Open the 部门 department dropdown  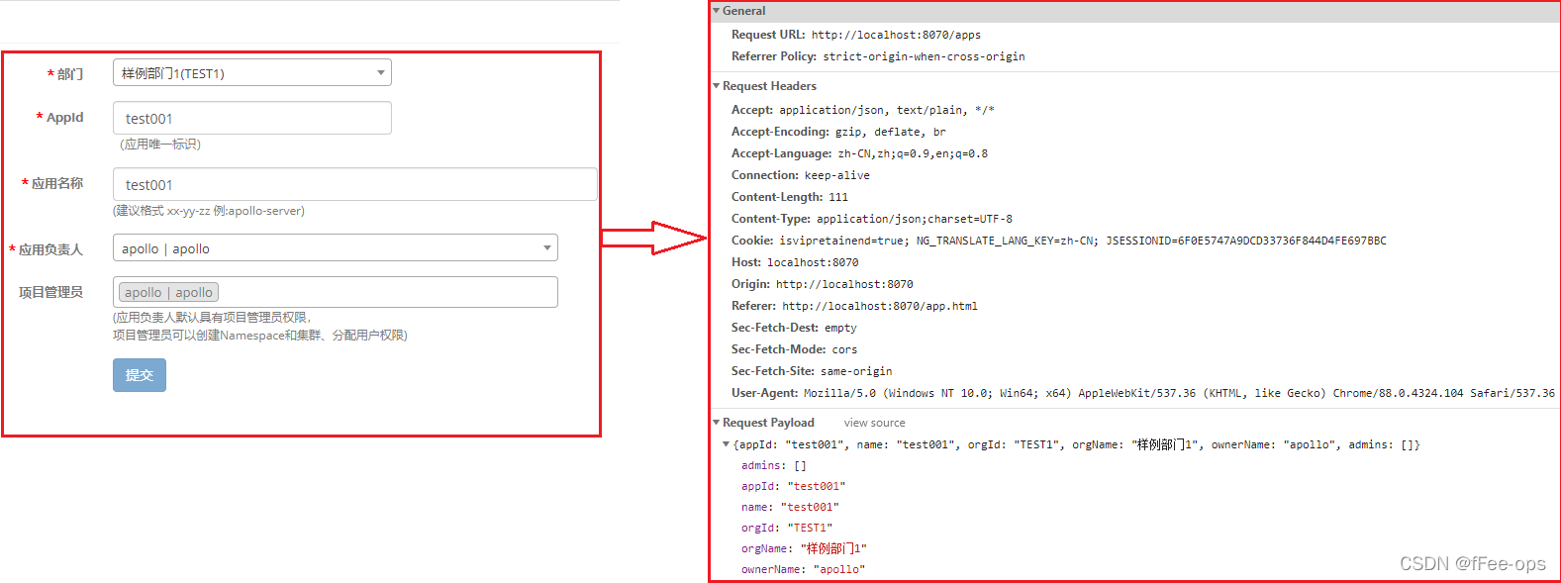click(x=252, y=72)
